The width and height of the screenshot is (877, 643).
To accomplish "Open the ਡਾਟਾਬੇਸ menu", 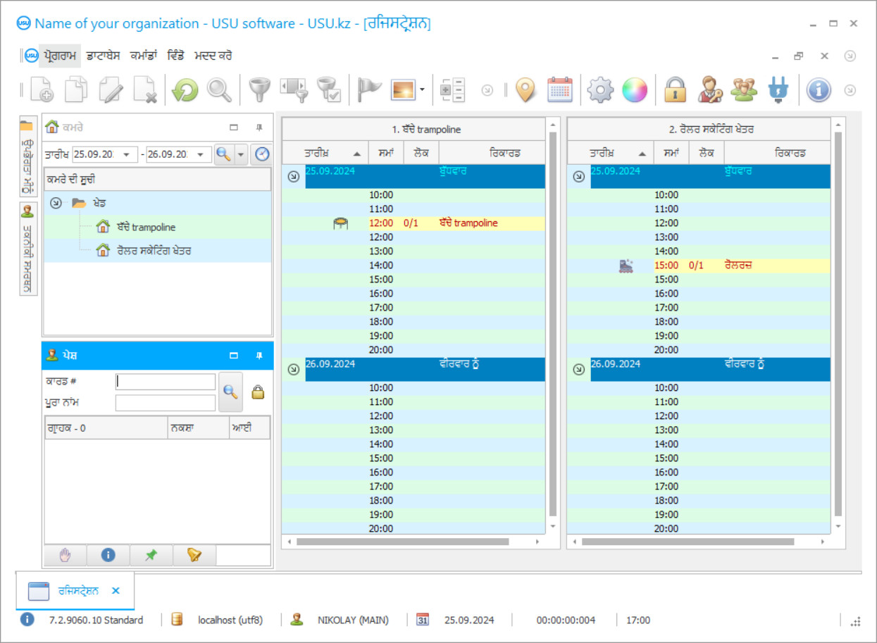I will coord(104,56).
